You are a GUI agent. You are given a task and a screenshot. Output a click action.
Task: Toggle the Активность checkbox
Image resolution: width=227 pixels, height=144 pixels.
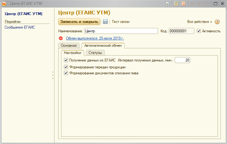pos(199,31)
